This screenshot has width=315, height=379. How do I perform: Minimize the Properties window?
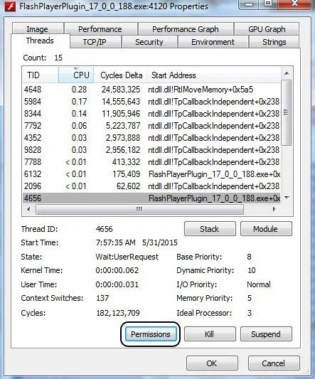coord(250,4)
